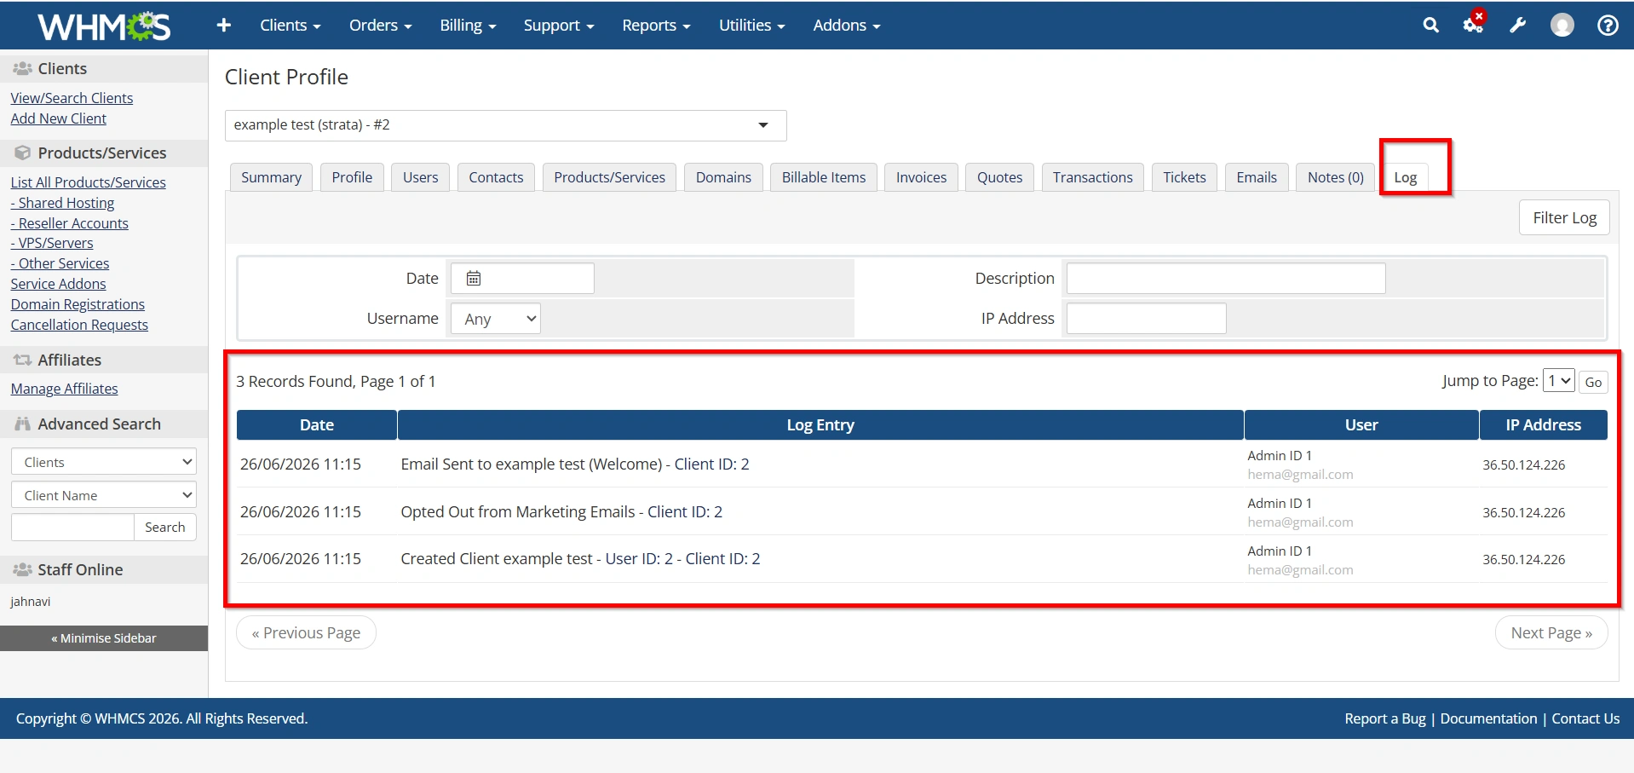Focus the Date input field

click(x=521, y=279)
